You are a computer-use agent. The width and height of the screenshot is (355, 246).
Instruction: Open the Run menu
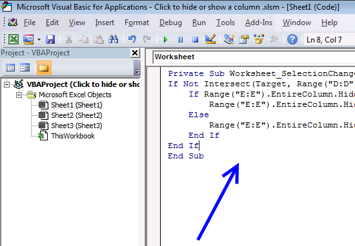199,23
